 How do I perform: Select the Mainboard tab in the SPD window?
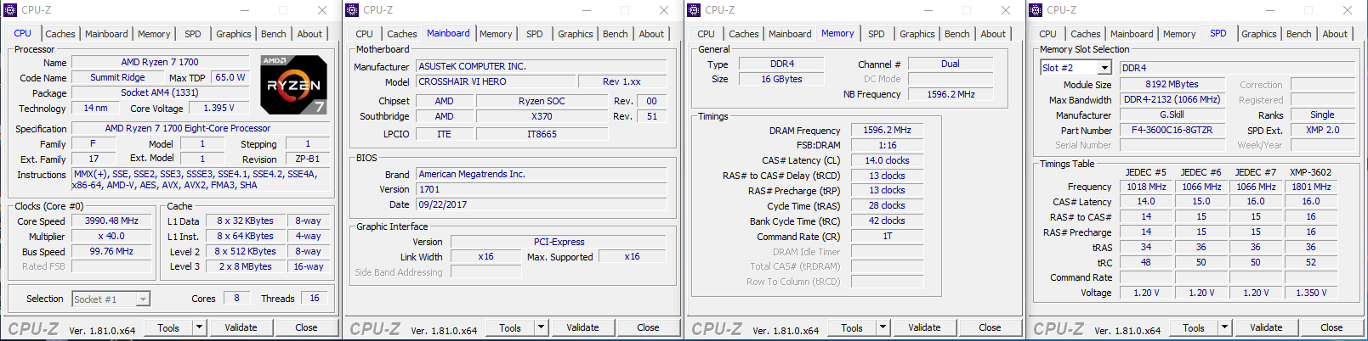click(1132, 34)
